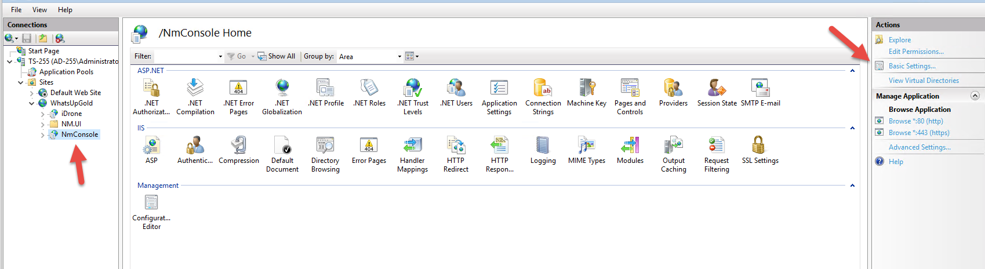Open Basic Settings action
Viewport: 985px width, 269px height.
pos(912,66)
